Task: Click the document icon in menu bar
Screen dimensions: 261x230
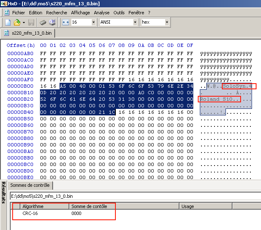Action: point(7,13)
